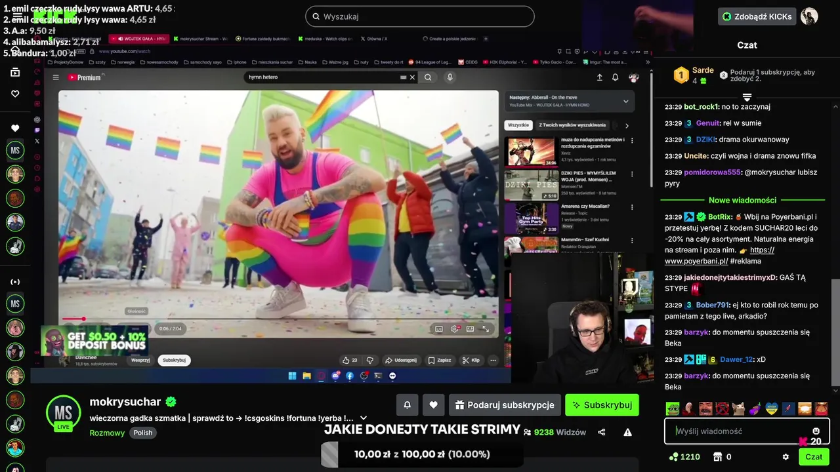Open YouTube notifications bell in stream
This screenshot has height=472, width=840.
click(x=615, y=77)
